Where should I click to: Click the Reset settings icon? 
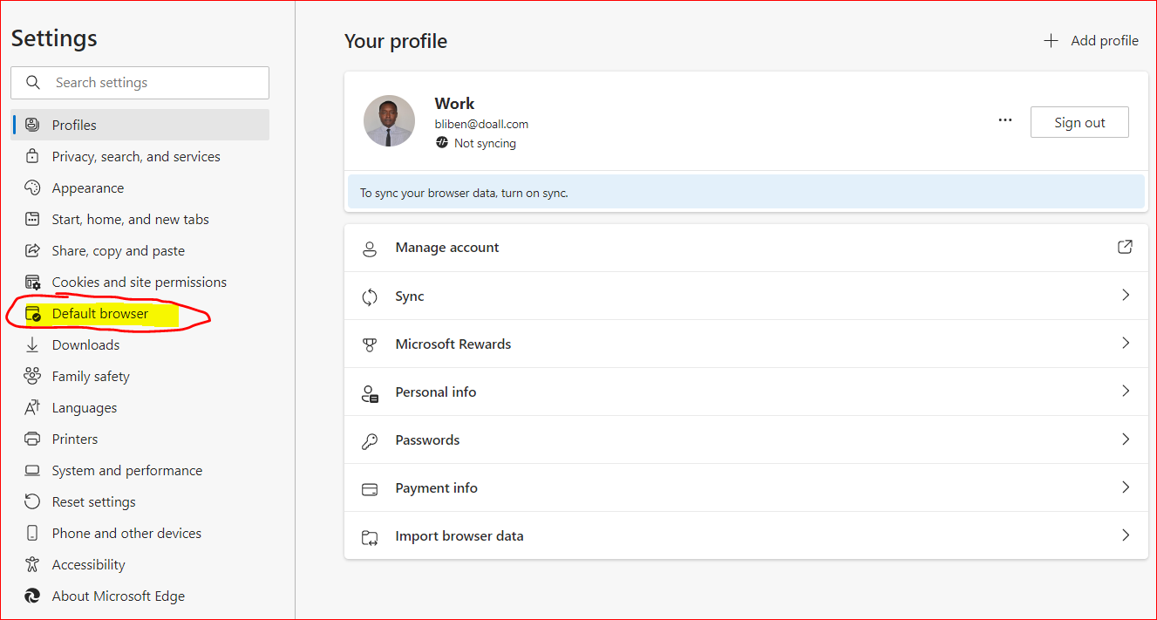coord(32,502)
